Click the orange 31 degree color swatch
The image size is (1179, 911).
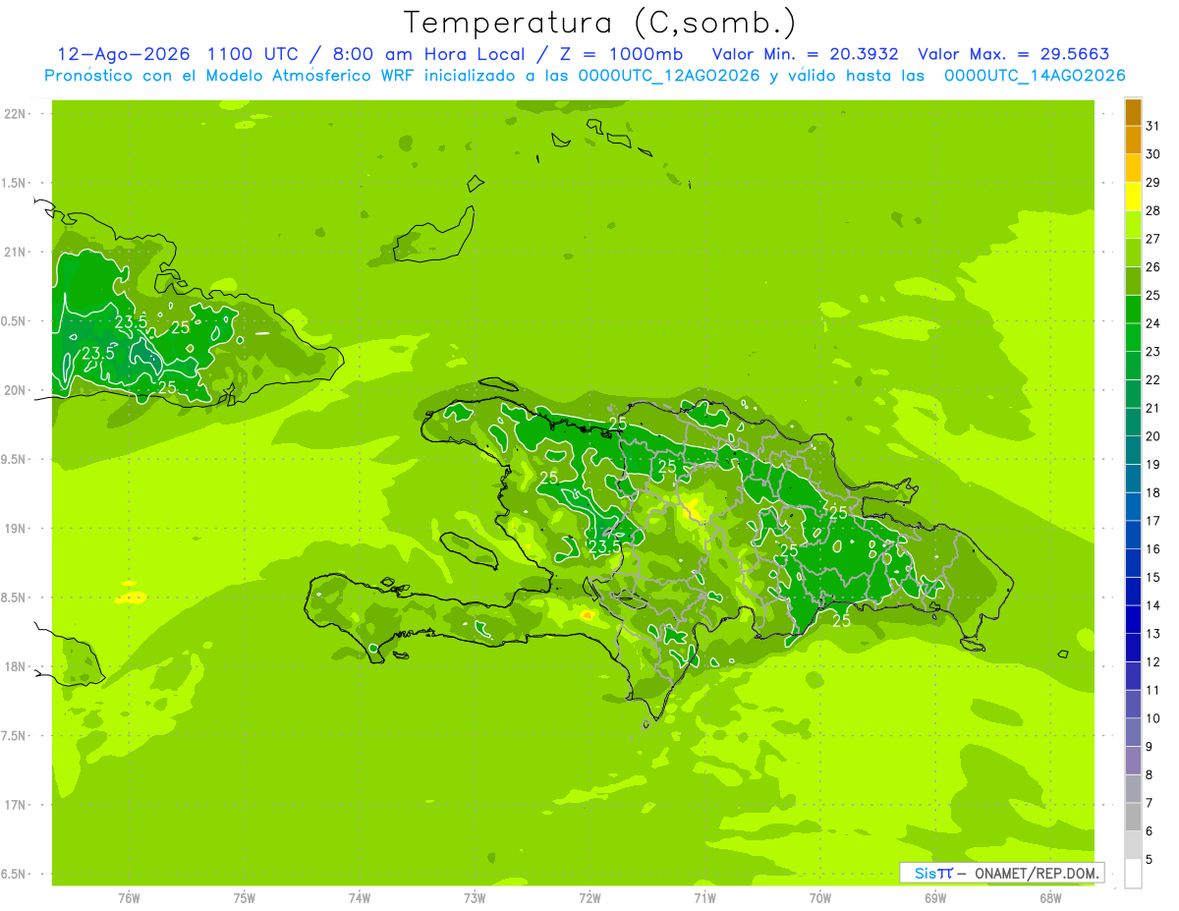pos(1133,113)
